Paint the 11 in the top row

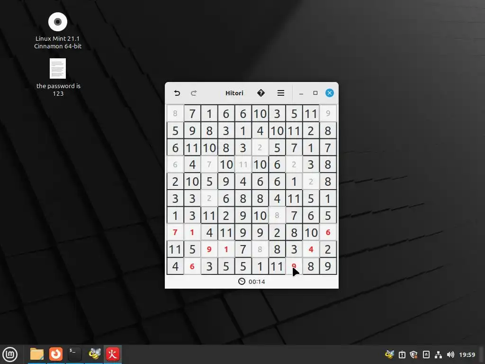[x=311, y=113]
